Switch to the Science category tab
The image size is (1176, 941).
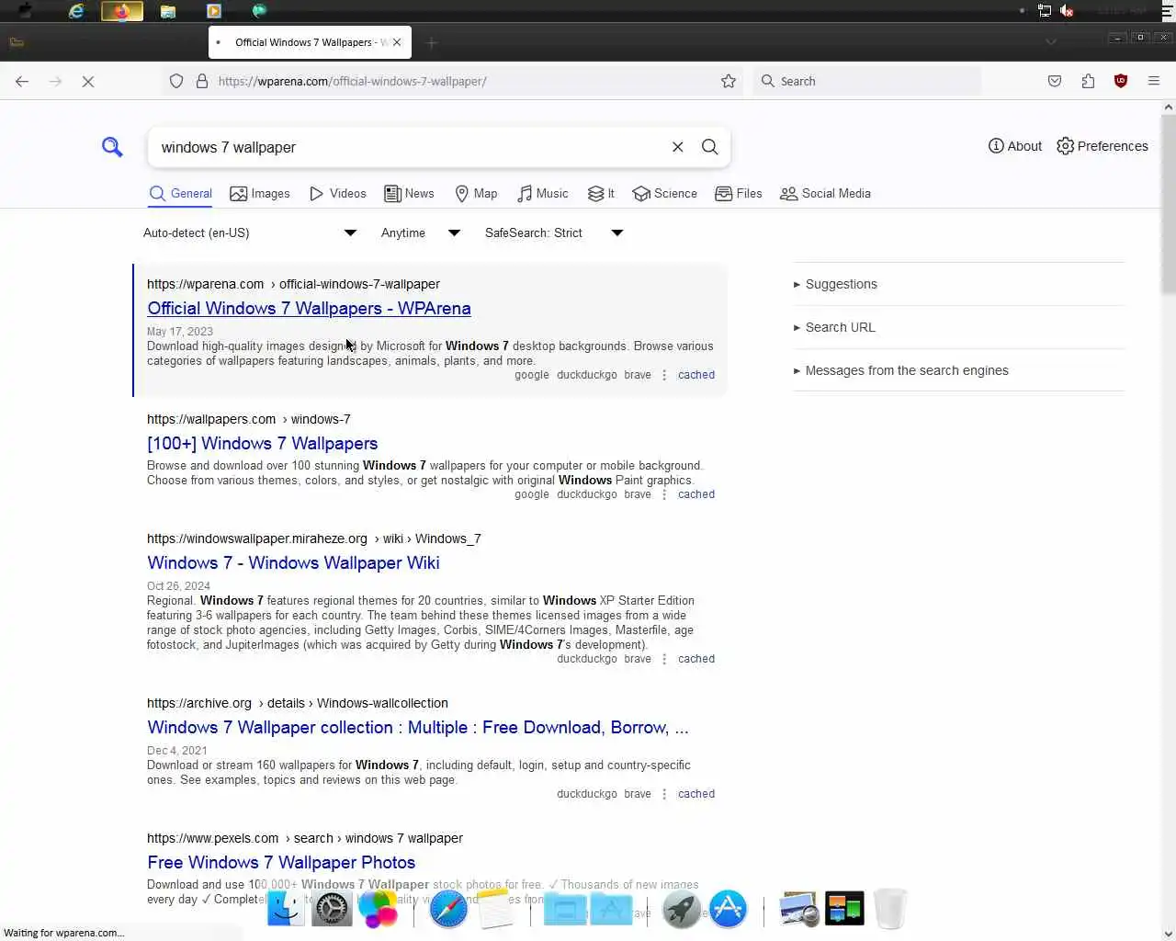[665, 193]
